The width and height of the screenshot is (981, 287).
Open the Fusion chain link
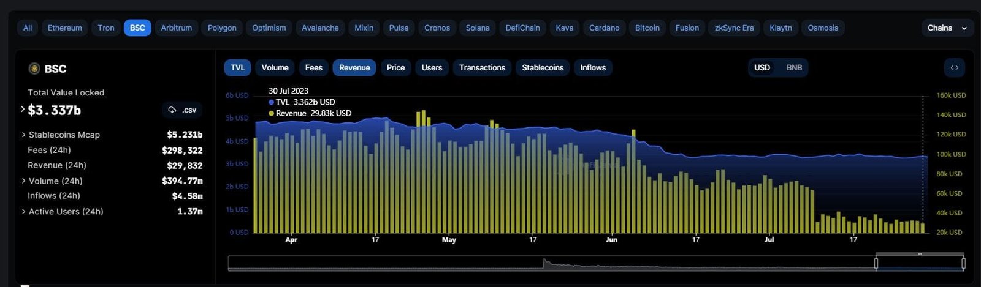point(687,28)
